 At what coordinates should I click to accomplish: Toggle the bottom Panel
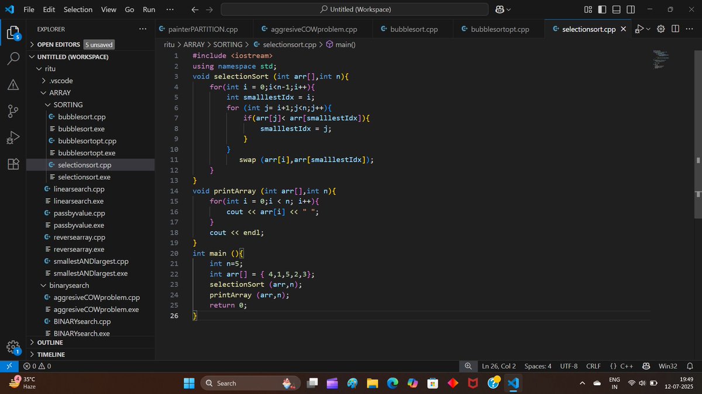tap(617, 9)
